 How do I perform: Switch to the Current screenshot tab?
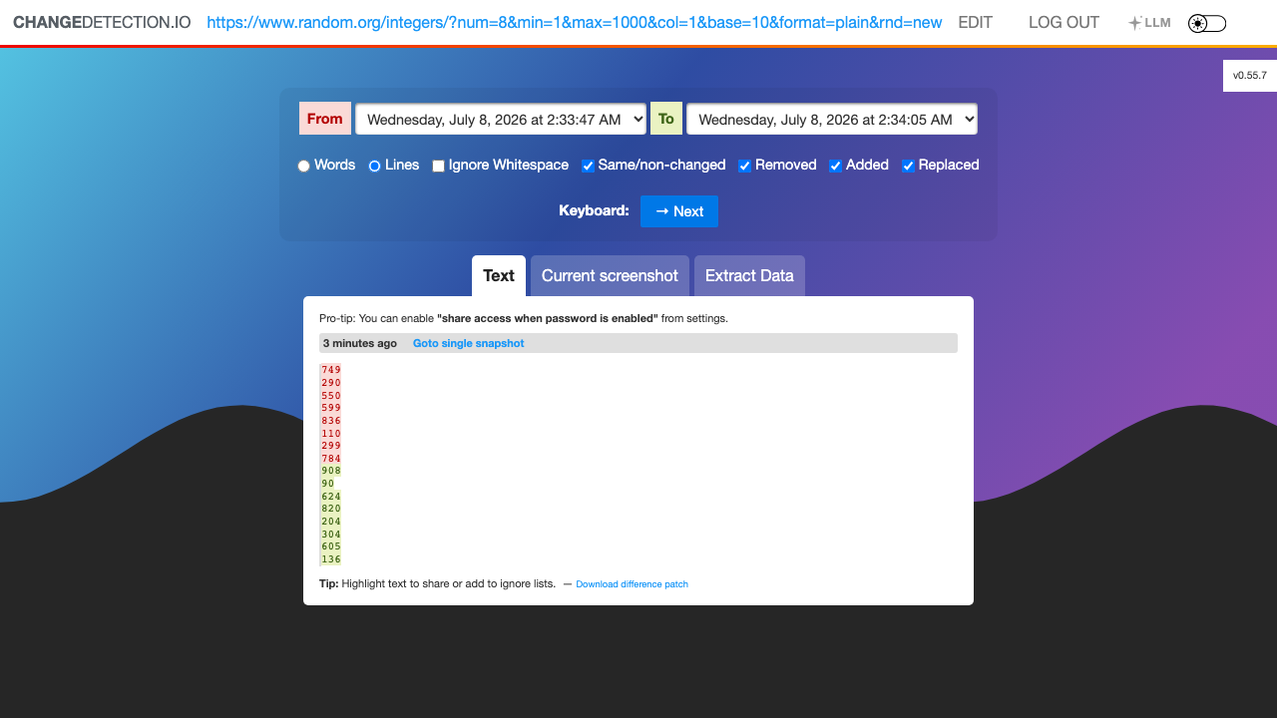610,276
